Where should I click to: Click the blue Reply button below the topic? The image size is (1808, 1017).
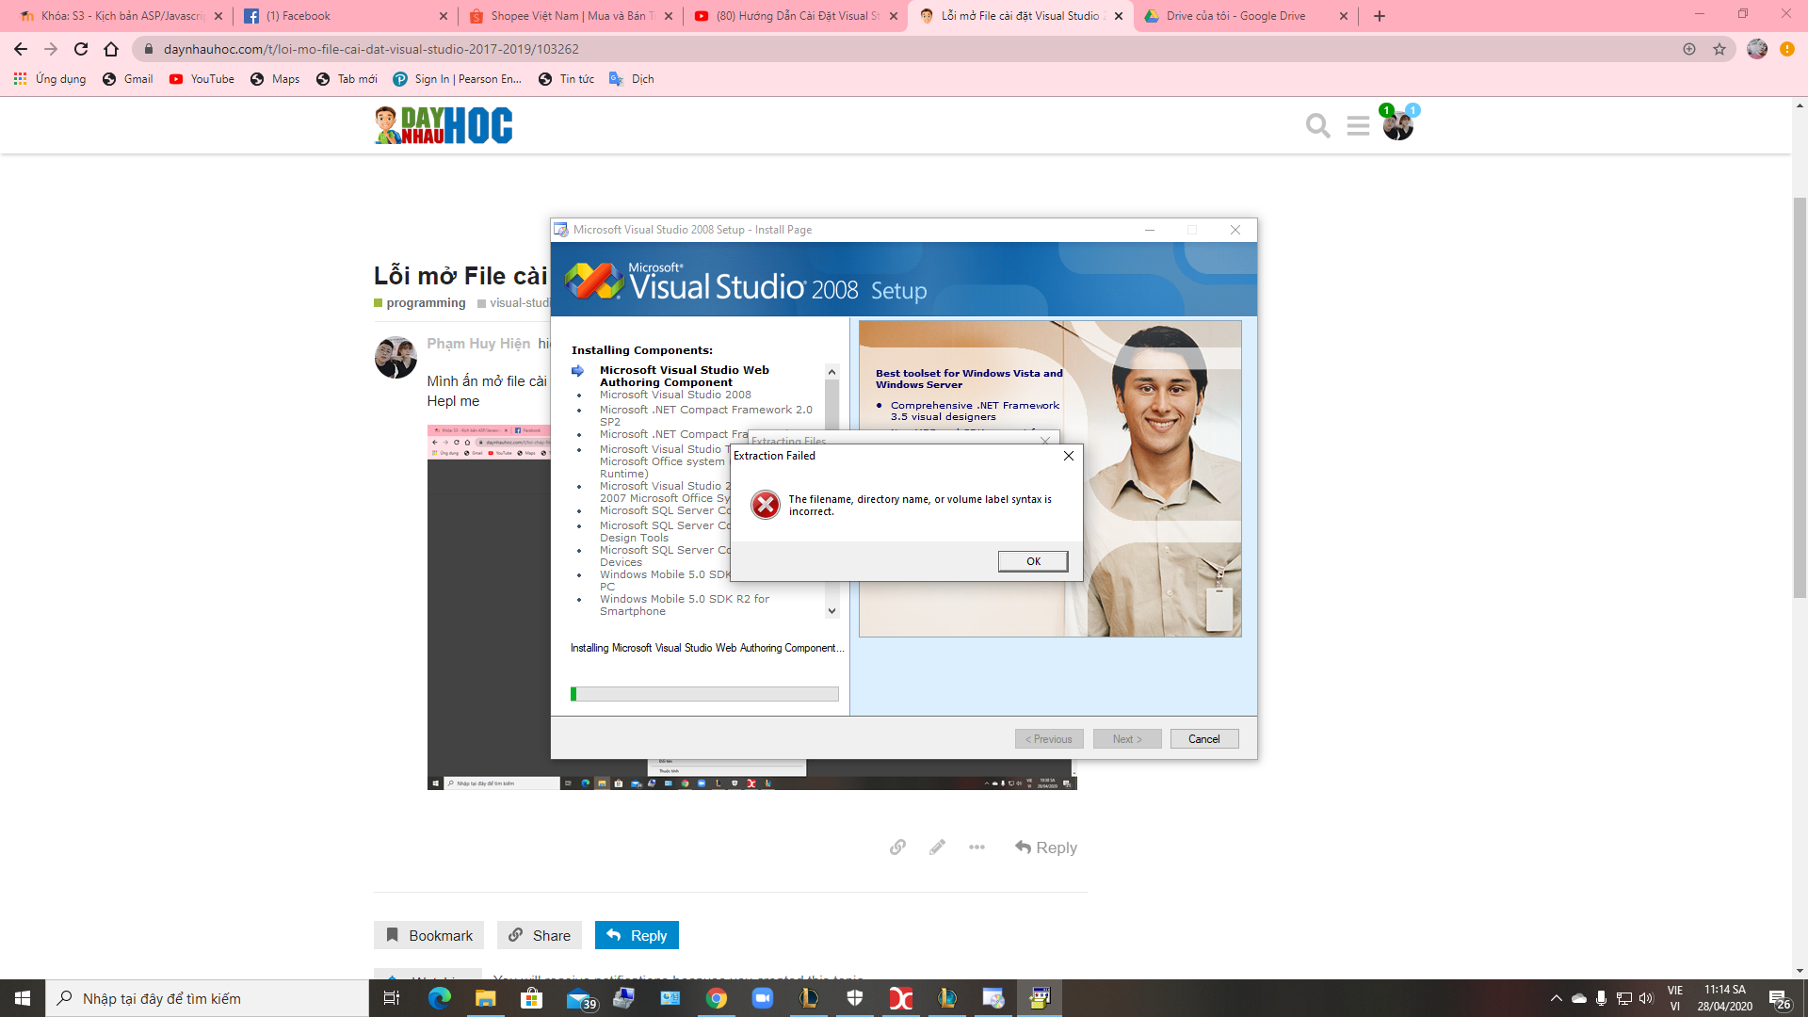637,935
